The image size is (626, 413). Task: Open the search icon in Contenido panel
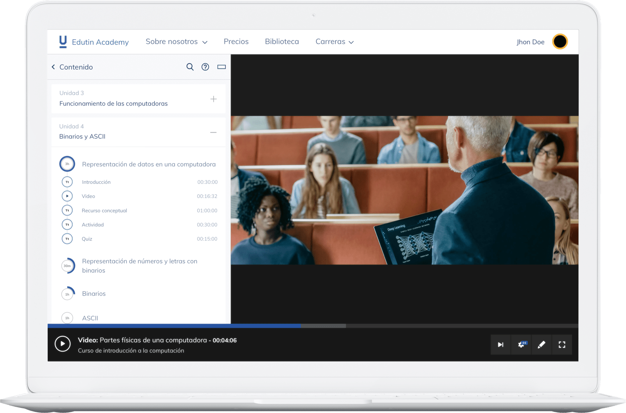tap(190, 67)
